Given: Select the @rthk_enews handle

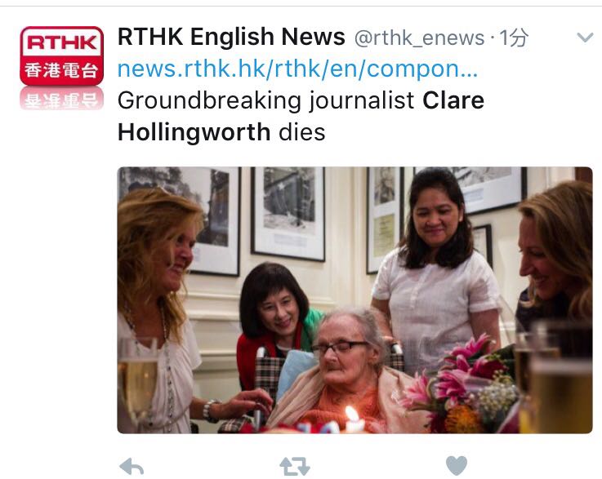Looking at the screenshot, I should pyautogui.click(x=419, y=38).
